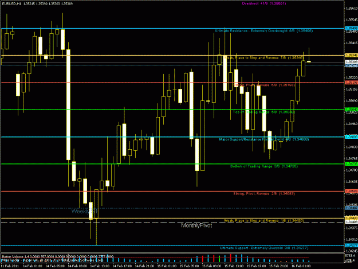
Task: Click the 14 Feb 05:00 time label
Action: tap(55, 266)
